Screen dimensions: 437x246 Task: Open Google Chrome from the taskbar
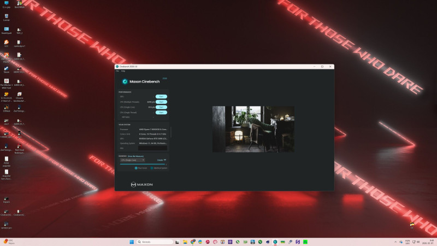[193, 242]
